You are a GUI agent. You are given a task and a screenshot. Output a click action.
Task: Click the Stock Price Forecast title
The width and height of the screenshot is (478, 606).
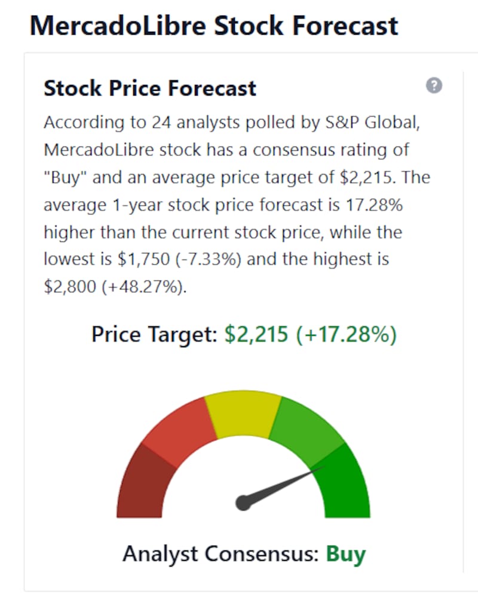click(x=150, y=88)
